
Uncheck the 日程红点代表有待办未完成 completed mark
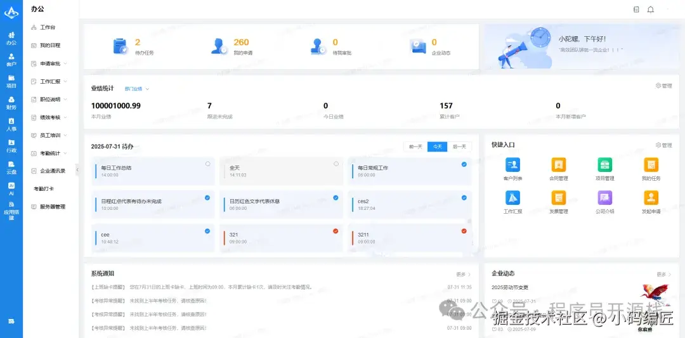207,197
